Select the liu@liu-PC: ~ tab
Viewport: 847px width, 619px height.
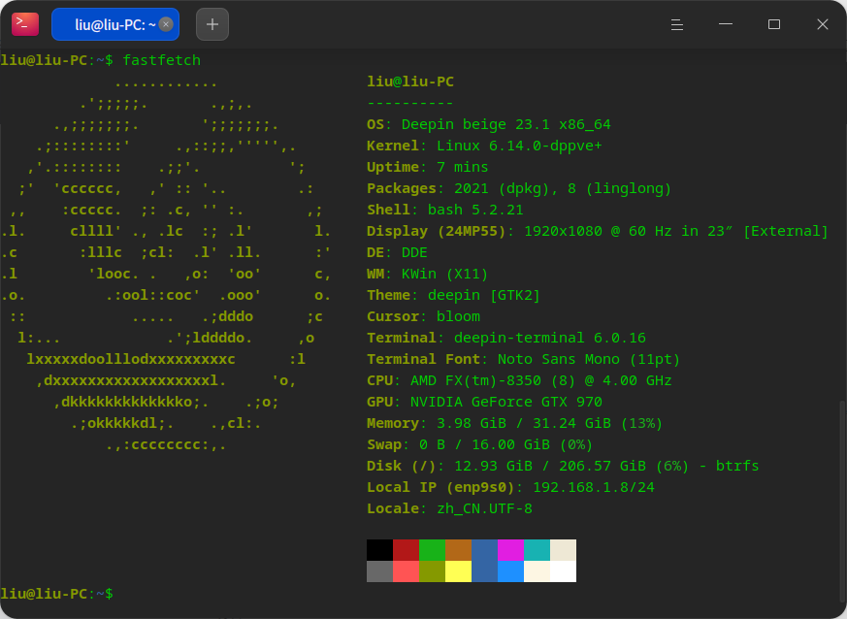(x=115, y=24)
